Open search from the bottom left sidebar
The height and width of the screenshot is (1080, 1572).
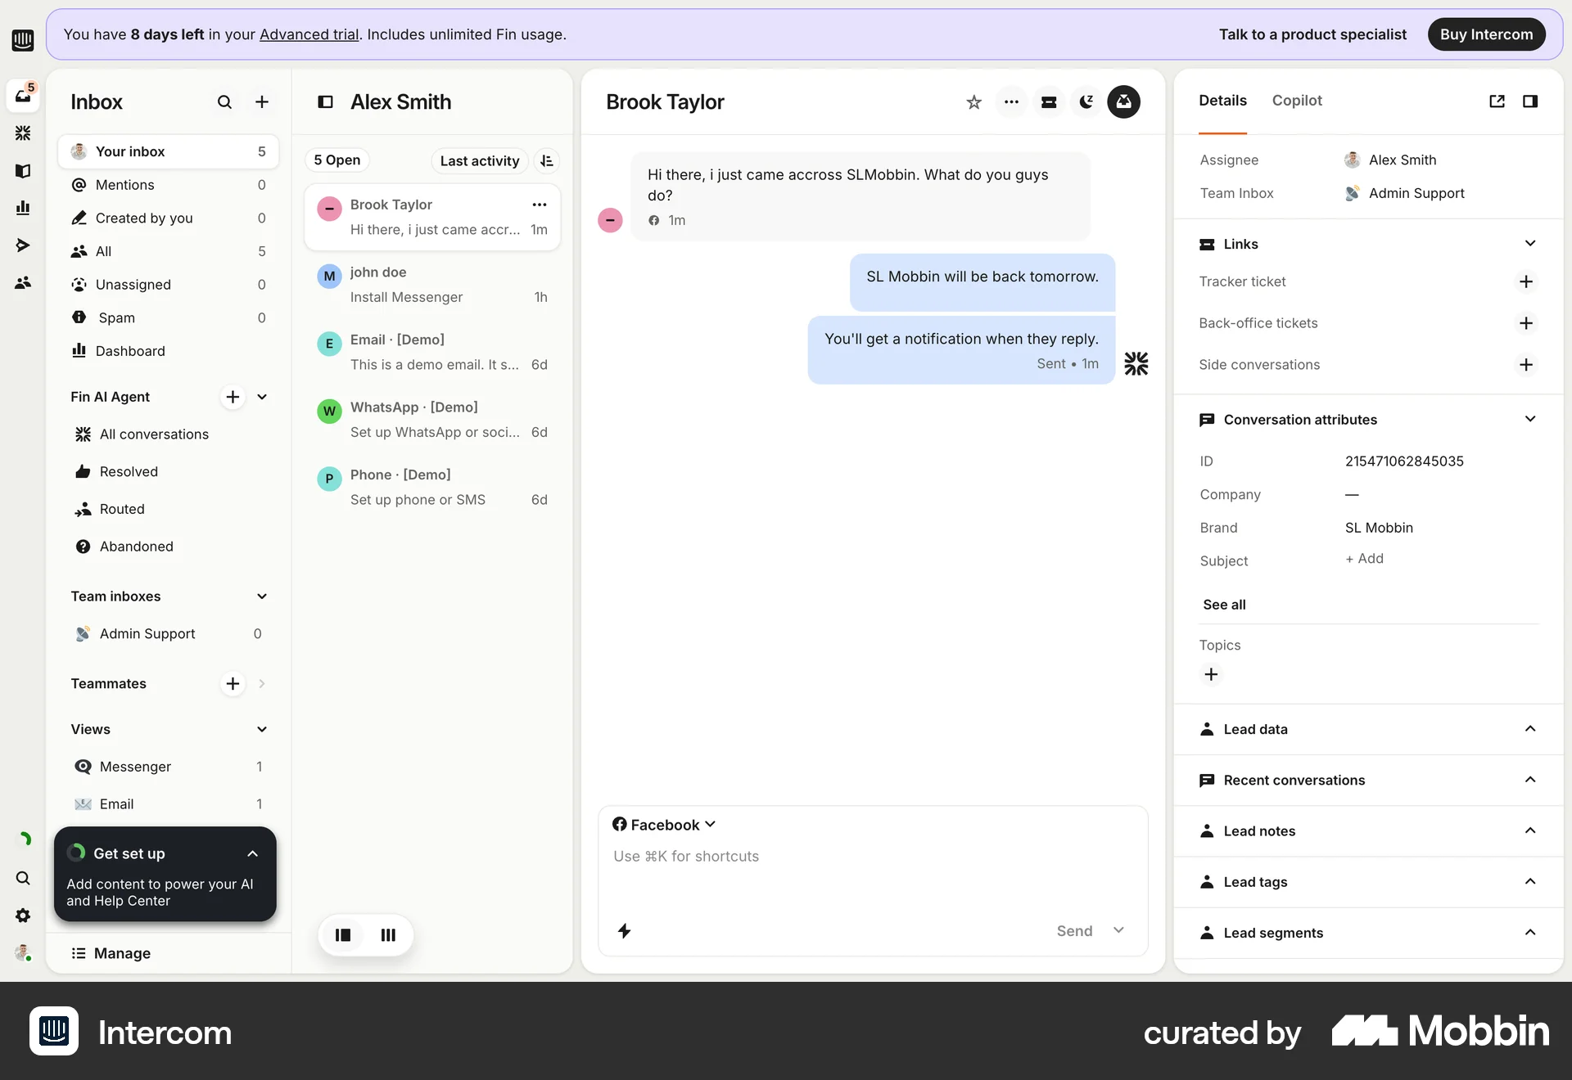(22, 879)
